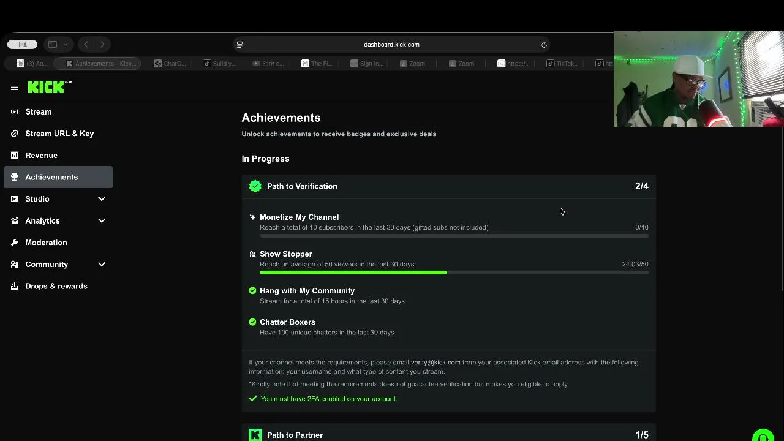Click the Stream sidebar icon
This screenshot has width=784, height=441.
pyautogui.click(x=15, y=111)
